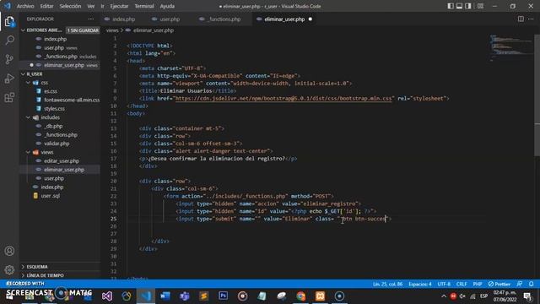The image size is (540, 304).
Task: Click the notifications bell in status bar
Action: point(531,284)
